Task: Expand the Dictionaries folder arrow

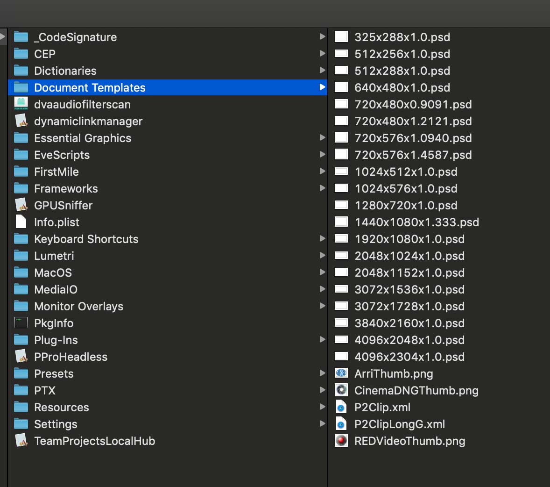Action: [322, 70]
